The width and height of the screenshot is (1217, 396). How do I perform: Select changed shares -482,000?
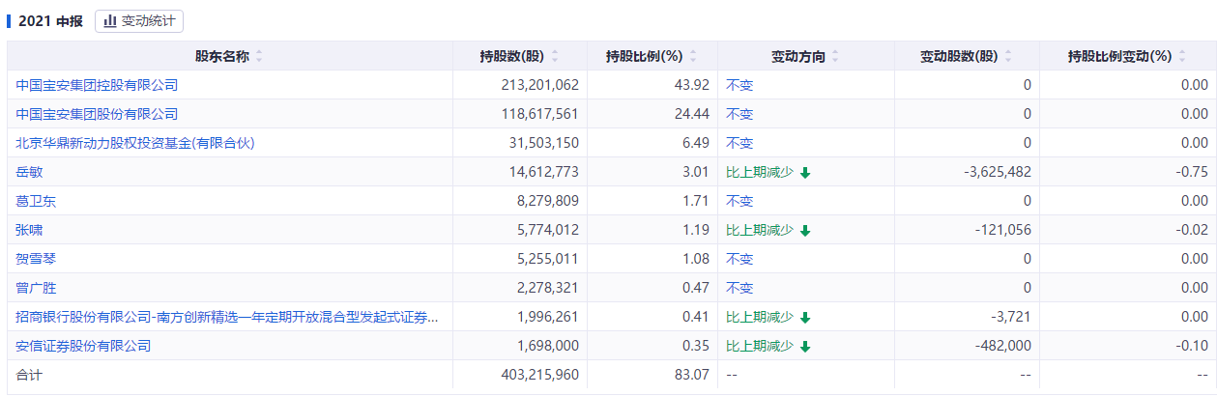pyautogui.click(x=1004, y=346)
